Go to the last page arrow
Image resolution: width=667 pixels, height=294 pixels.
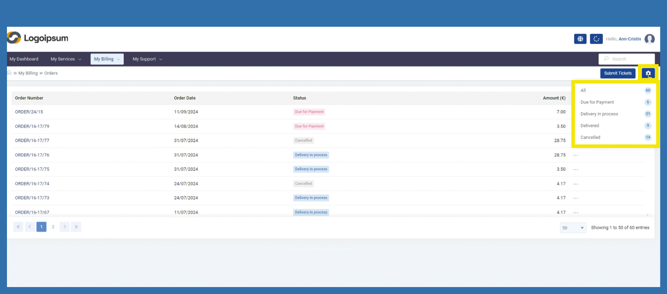click(76, 227)
